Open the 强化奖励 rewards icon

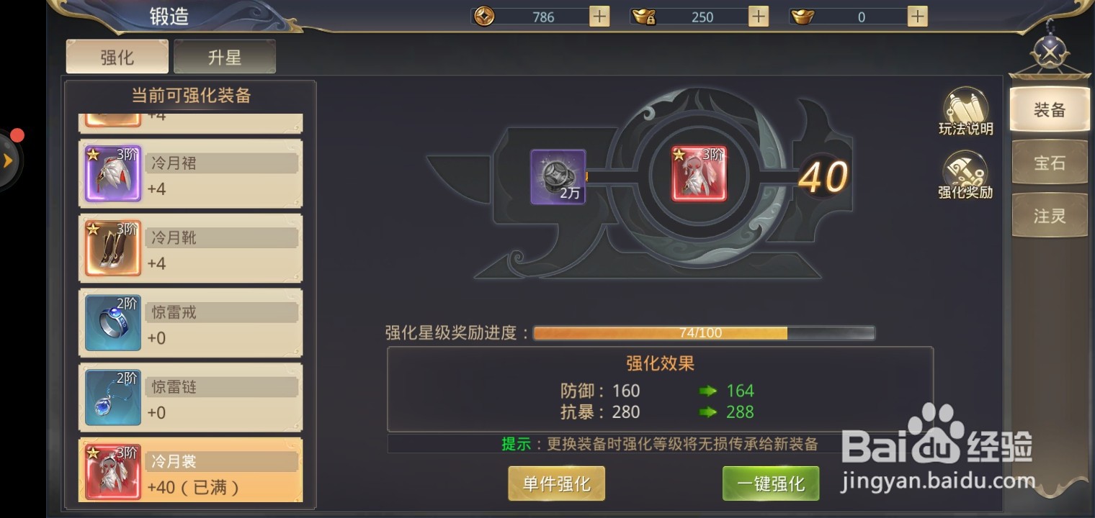point(965,175)
